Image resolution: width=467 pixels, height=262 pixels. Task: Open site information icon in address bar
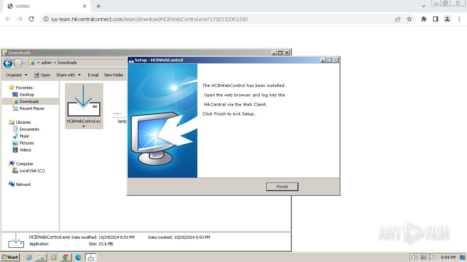(x=46, y=19)
